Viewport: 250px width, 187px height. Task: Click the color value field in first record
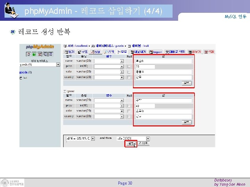[164, 72]
